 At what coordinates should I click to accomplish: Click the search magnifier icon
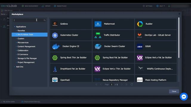44,20
